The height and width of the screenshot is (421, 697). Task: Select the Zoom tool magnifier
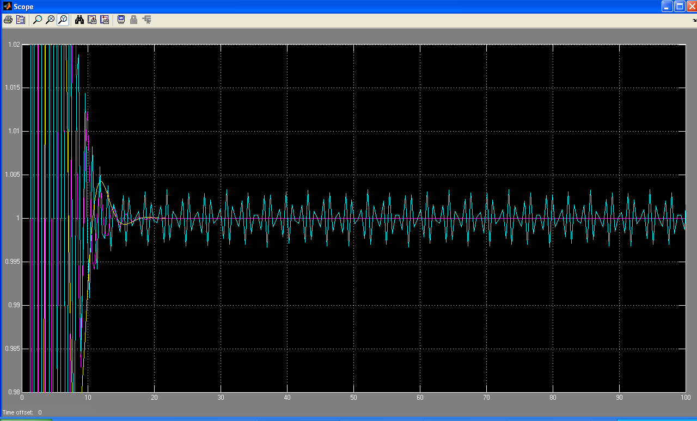37,20
